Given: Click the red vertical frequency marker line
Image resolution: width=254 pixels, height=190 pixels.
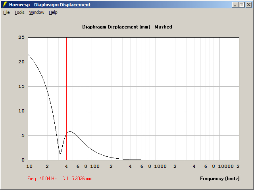Looking at the screenshot, I should tap(66, 99).
